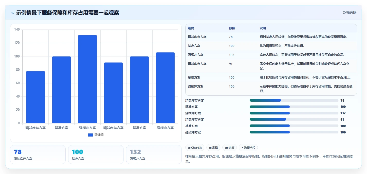Viewport: 367px width, 174px height.
Task: Click the y-axis label 20
Action: click(18, 110)
